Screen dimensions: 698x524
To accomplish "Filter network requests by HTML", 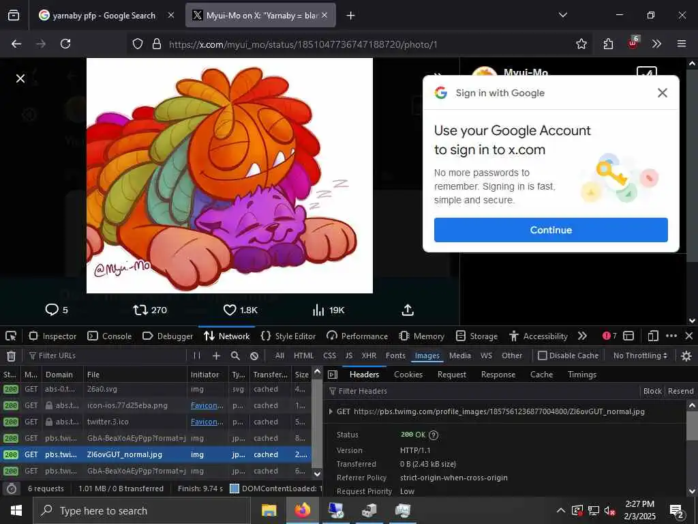I will (303, 355).
